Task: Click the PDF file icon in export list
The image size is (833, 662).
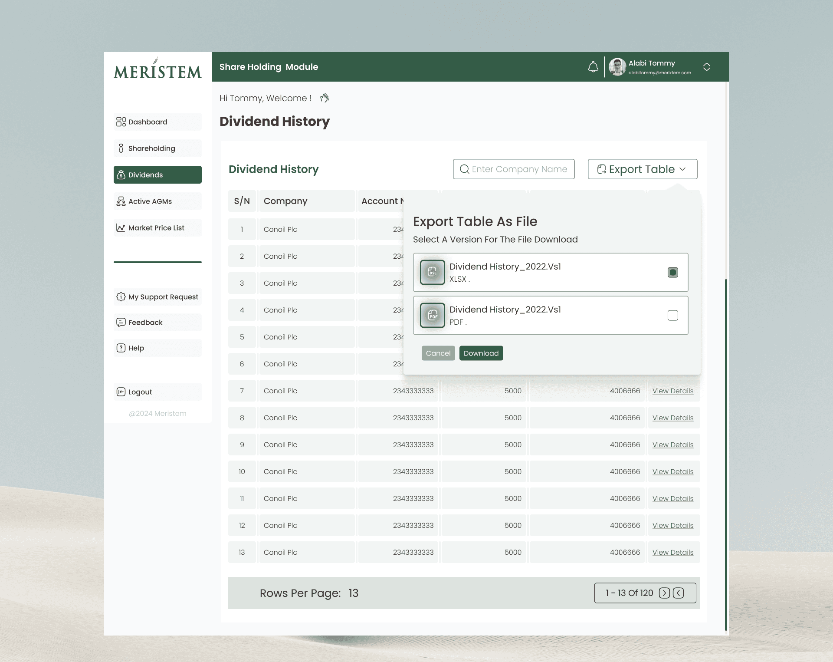Action: point(433,315)
